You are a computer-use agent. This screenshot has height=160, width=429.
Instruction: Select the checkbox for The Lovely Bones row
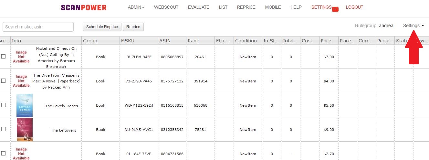tap(4, 105)
